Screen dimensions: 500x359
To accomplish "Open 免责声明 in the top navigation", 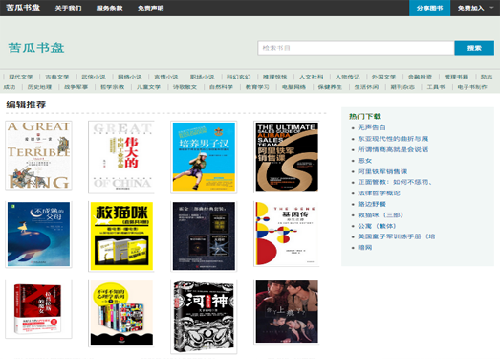I will [x=150, y=8].
